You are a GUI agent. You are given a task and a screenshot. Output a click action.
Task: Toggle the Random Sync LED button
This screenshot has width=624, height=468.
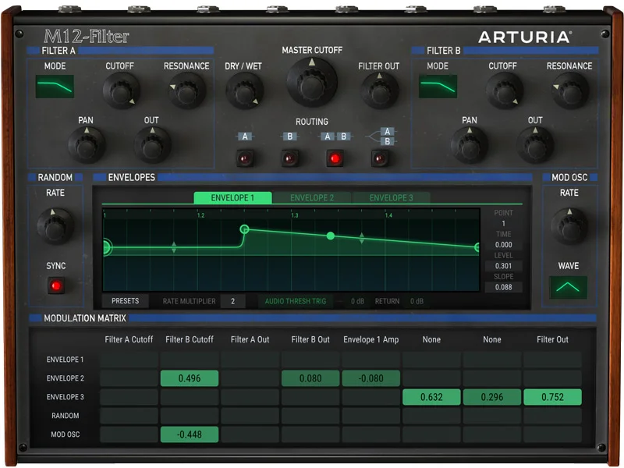pyautogui.click(x=56, y=285)
